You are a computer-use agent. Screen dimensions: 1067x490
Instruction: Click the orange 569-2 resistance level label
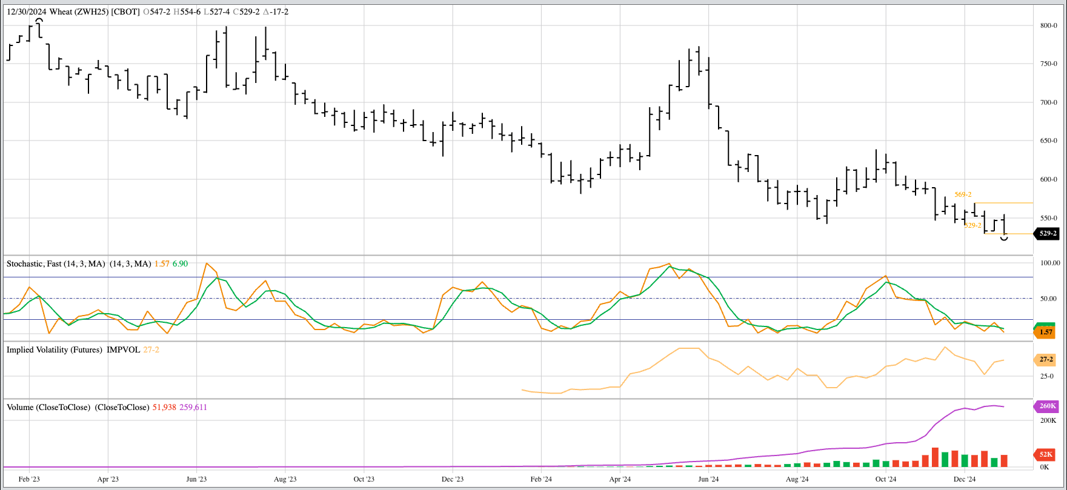tap(963, 194)
